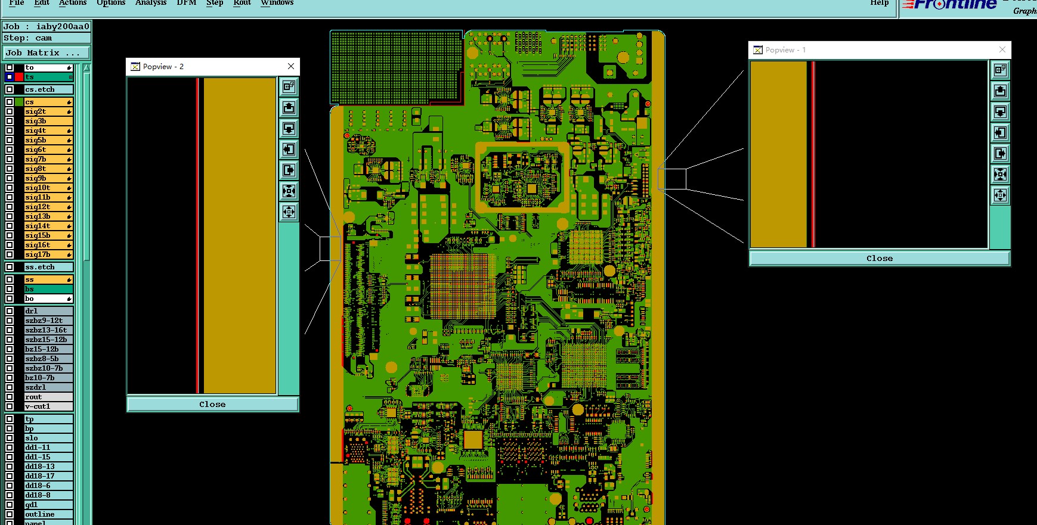
Task: Pan left in the Popview 2 toolbar
Action: 289,149
